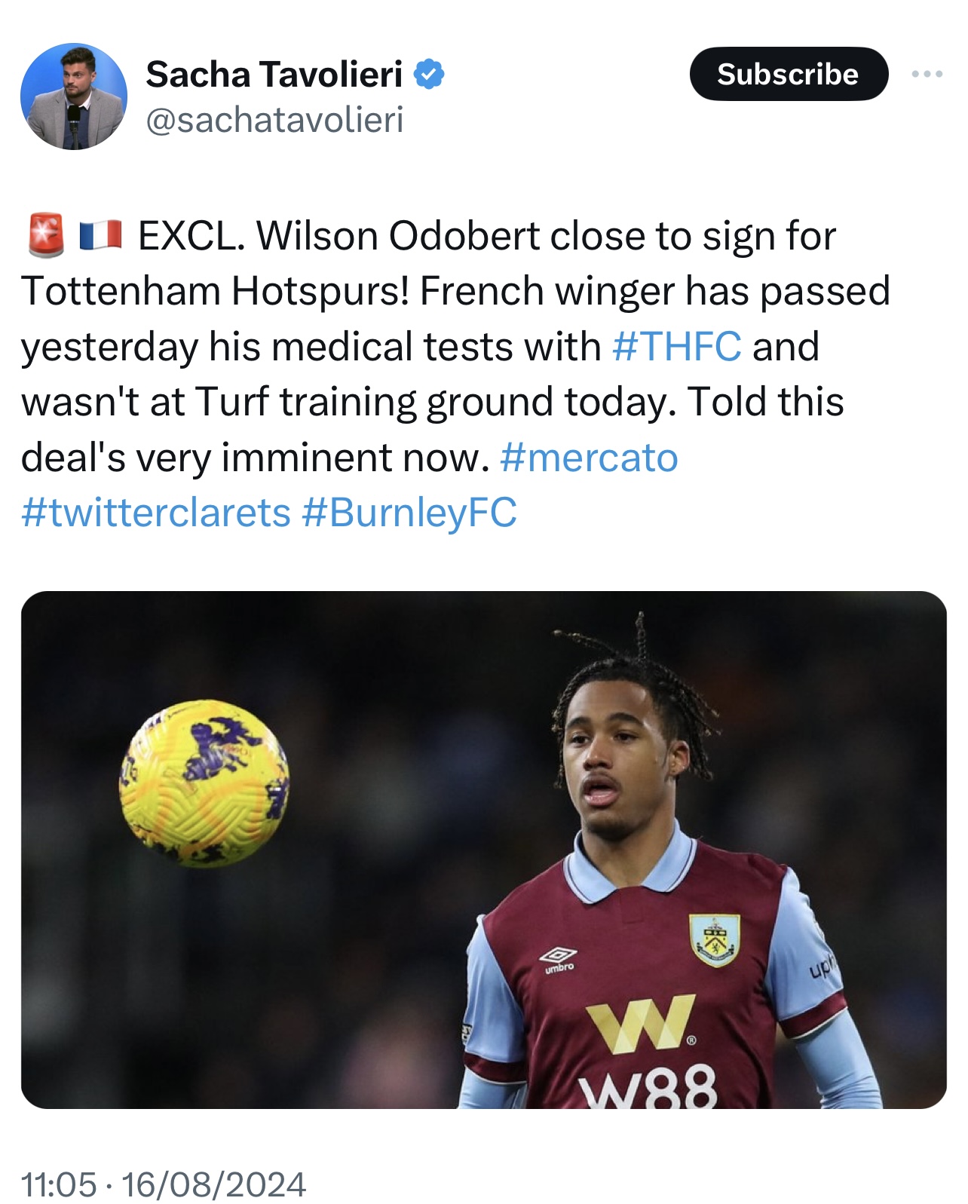Open the #BurnleyFC hashtag link
The image size is (968, 1204).
(409, 513)
